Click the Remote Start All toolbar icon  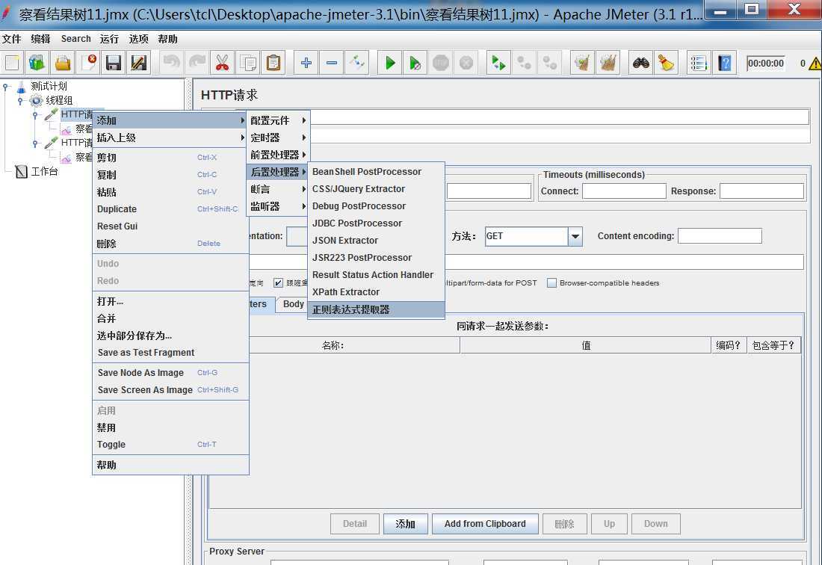coord(498,64)
